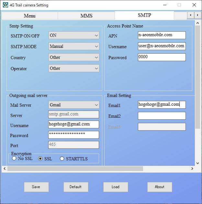
Task: Click the Port 465 field
Action: coord(73,145)
